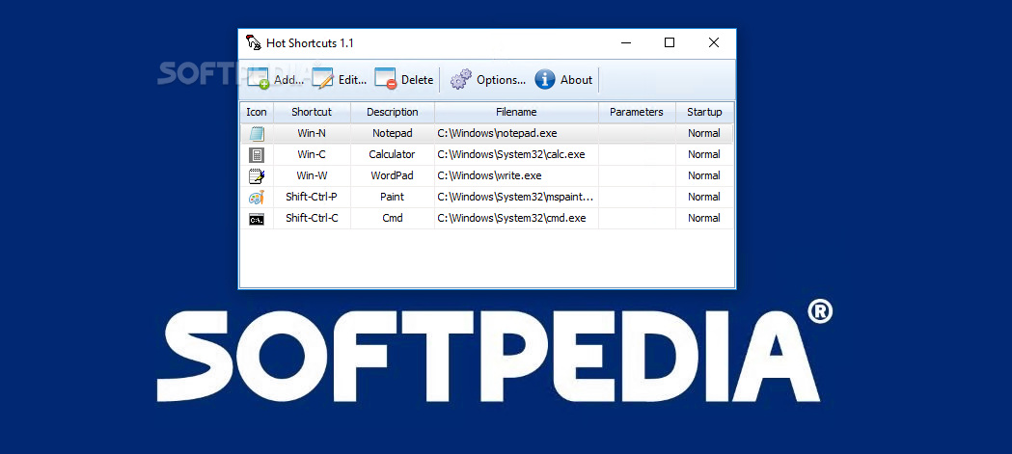Click the Paint description cell
Screen dimensions: 1012x454
393,197
